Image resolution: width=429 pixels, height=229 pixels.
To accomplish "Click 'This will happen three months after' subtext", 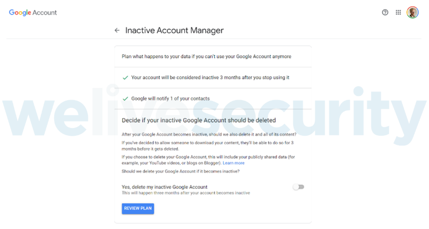I will point(186,193).
